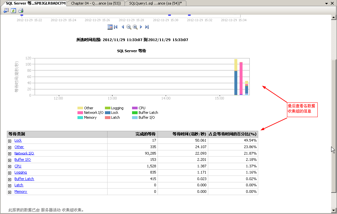Close the current document tab

pos(332,4)
